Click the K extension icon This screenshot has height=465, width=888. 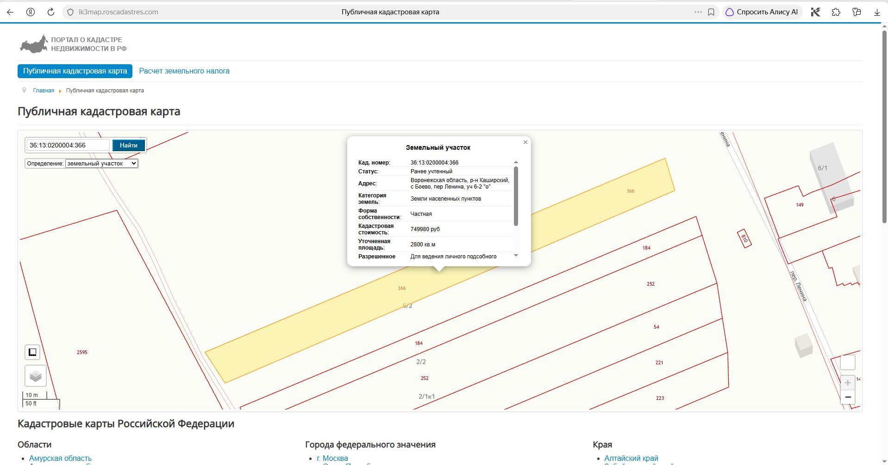815,12
